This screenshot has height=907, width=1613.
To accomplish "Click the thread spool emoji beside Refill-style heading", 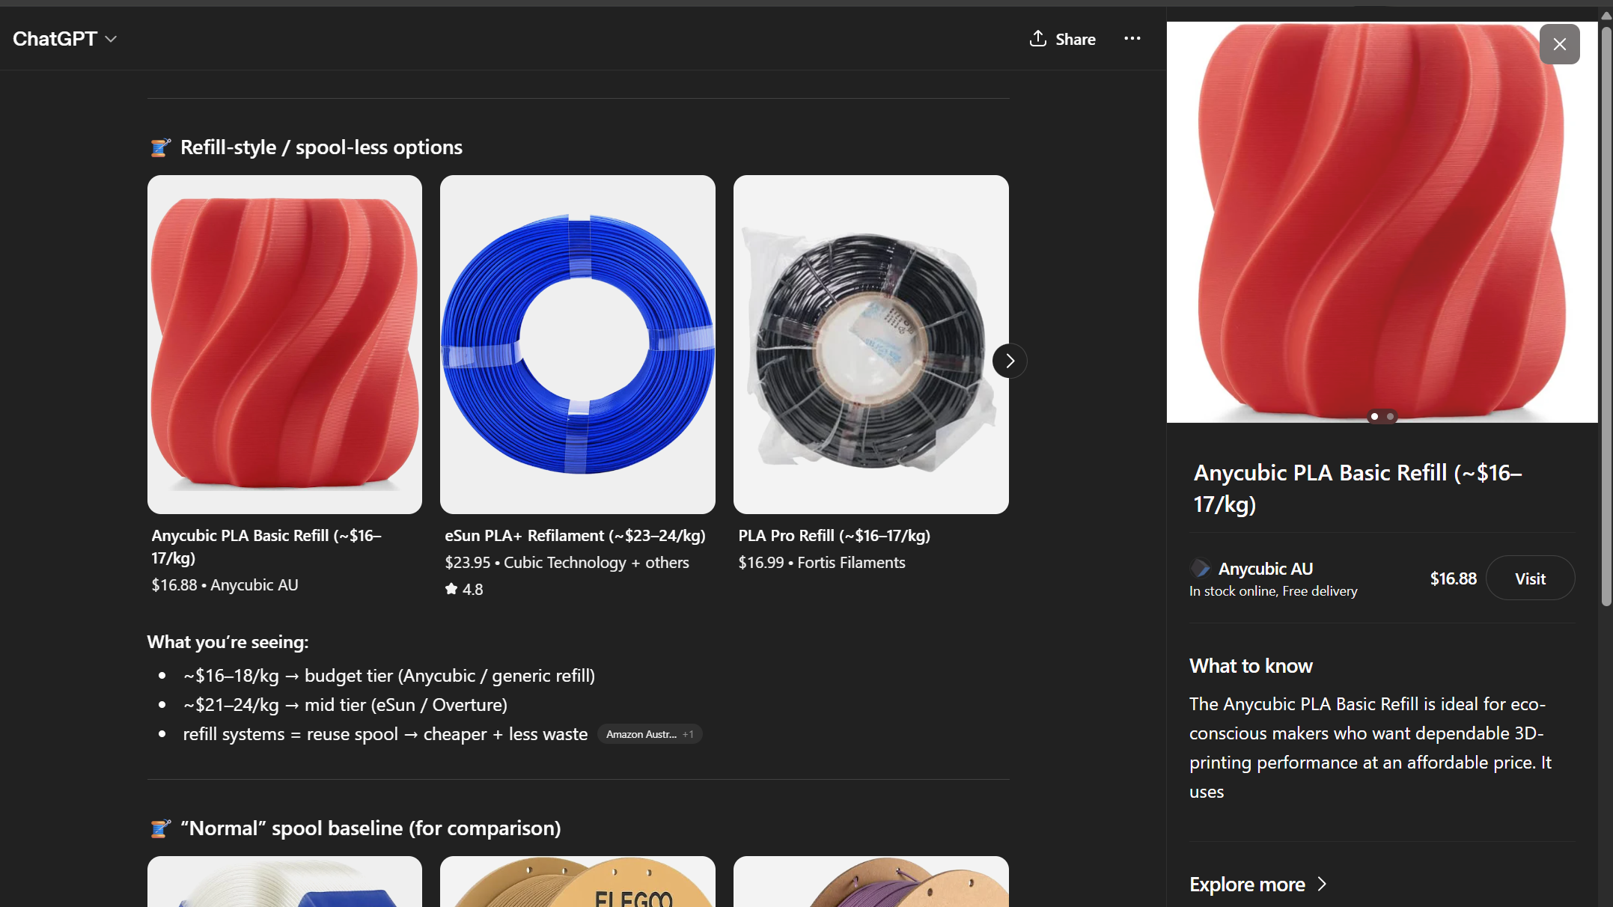I will (x=160, y=147).
